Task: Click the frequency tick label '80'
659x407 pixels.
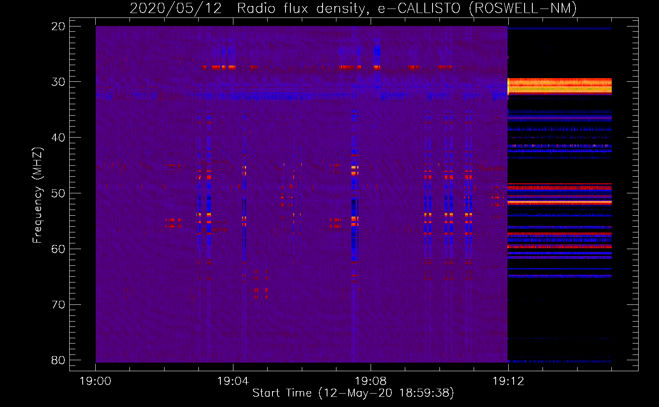Action: click(x=58, y=360)
